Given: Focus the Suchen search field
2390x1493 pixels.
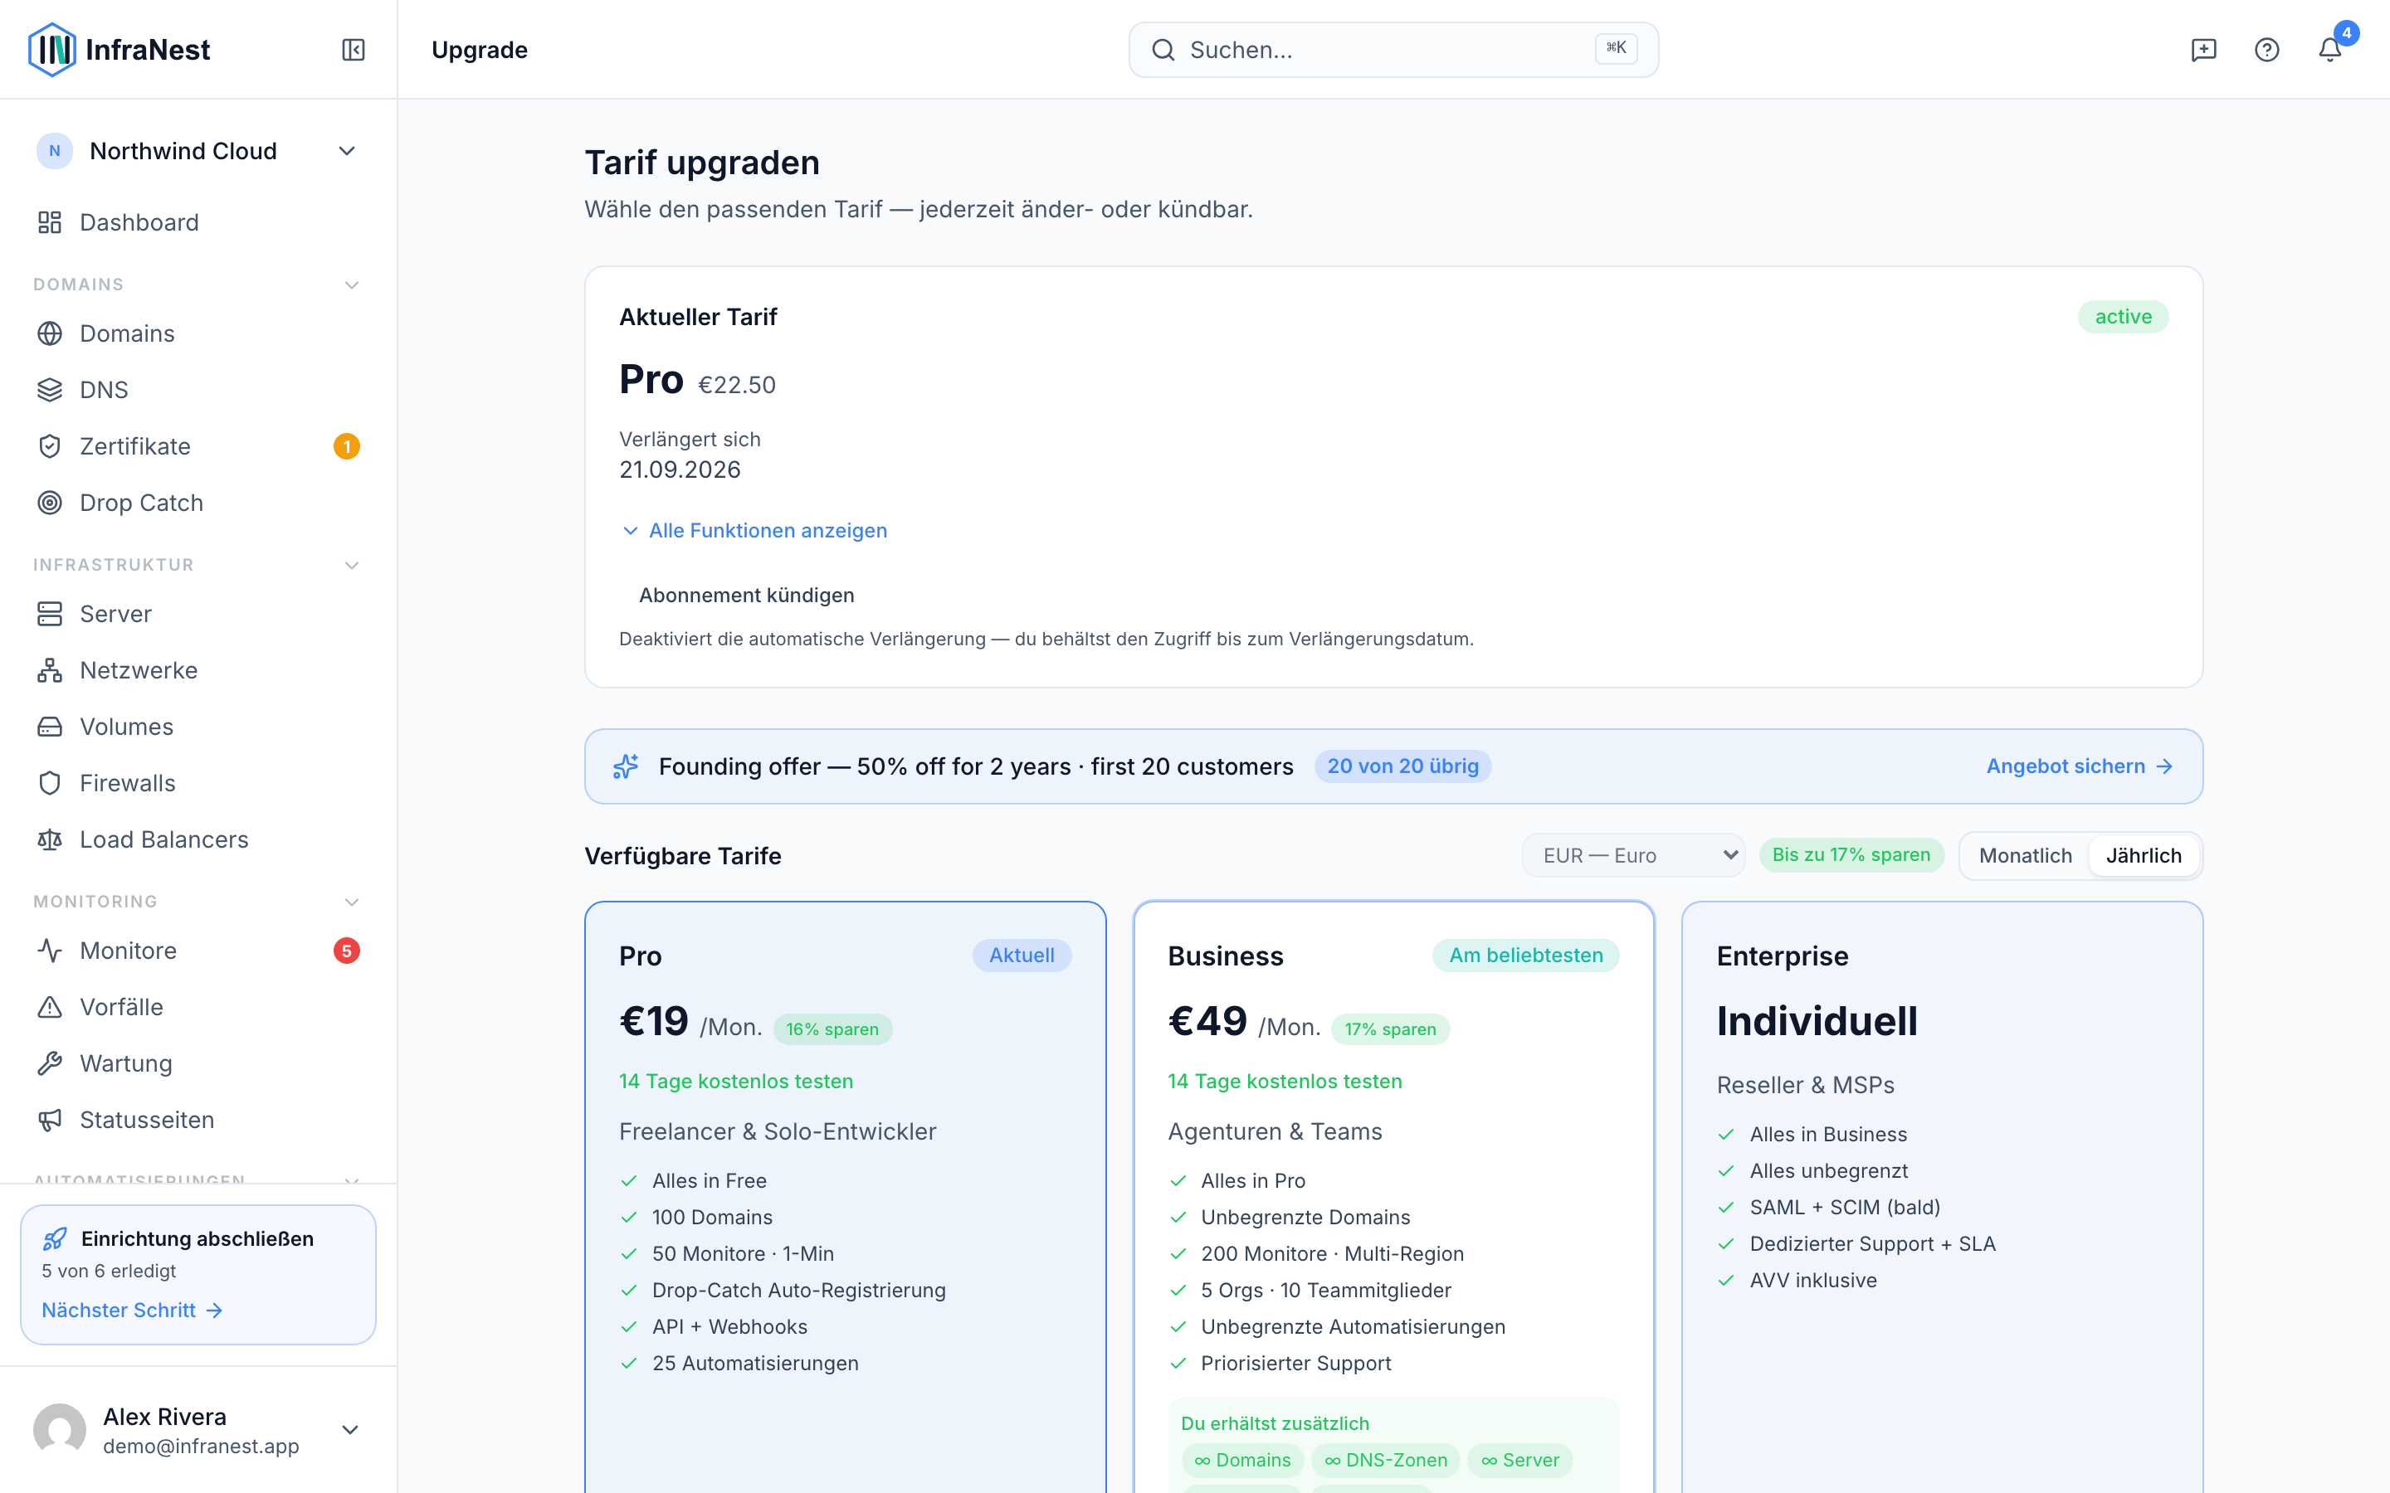Looking at the screenshot, I should [x=1393, y=50].
